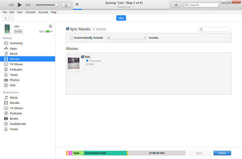This screenshot has width=242, height=159.
Task: Select Podcasts under On My Device
Action: coord(16,113)
